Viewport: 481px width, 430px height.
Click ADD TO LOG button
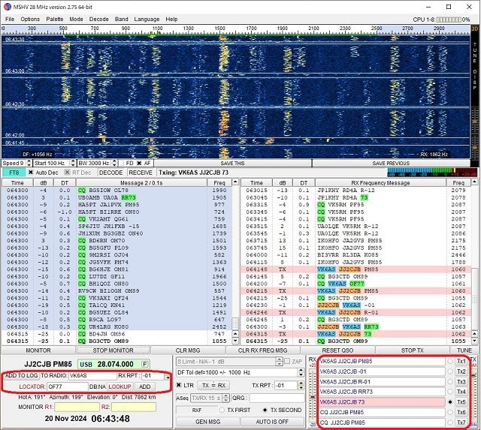[22, 375]
